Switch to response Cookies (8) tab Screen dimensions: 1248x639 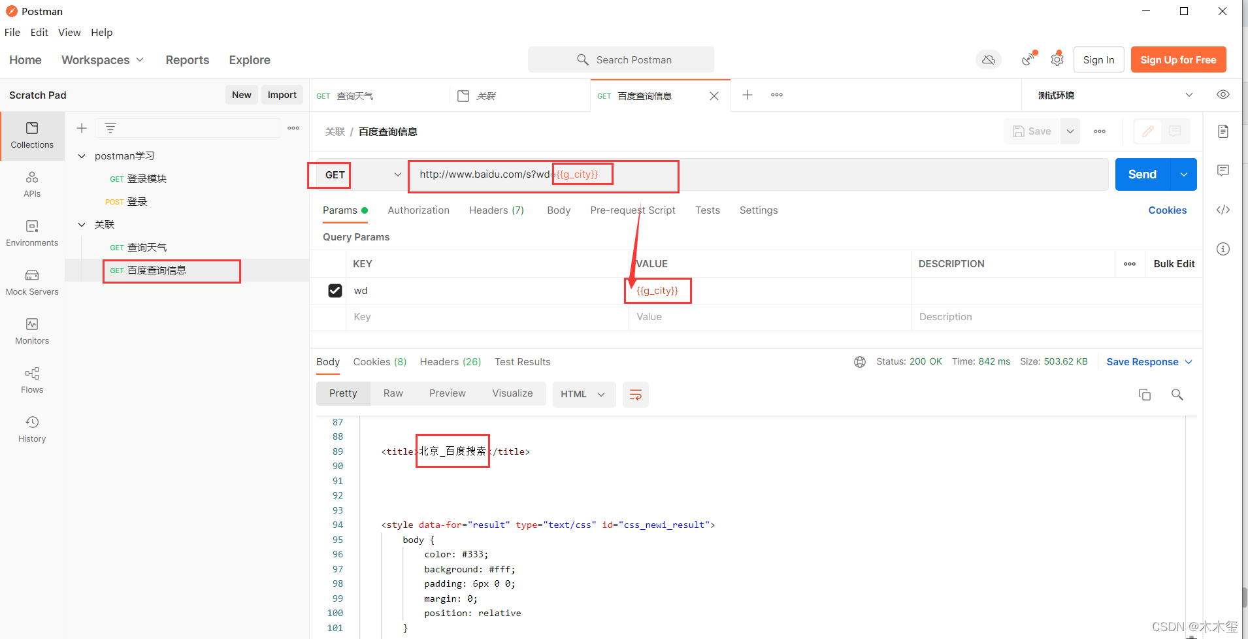click(x=380, y=362)
